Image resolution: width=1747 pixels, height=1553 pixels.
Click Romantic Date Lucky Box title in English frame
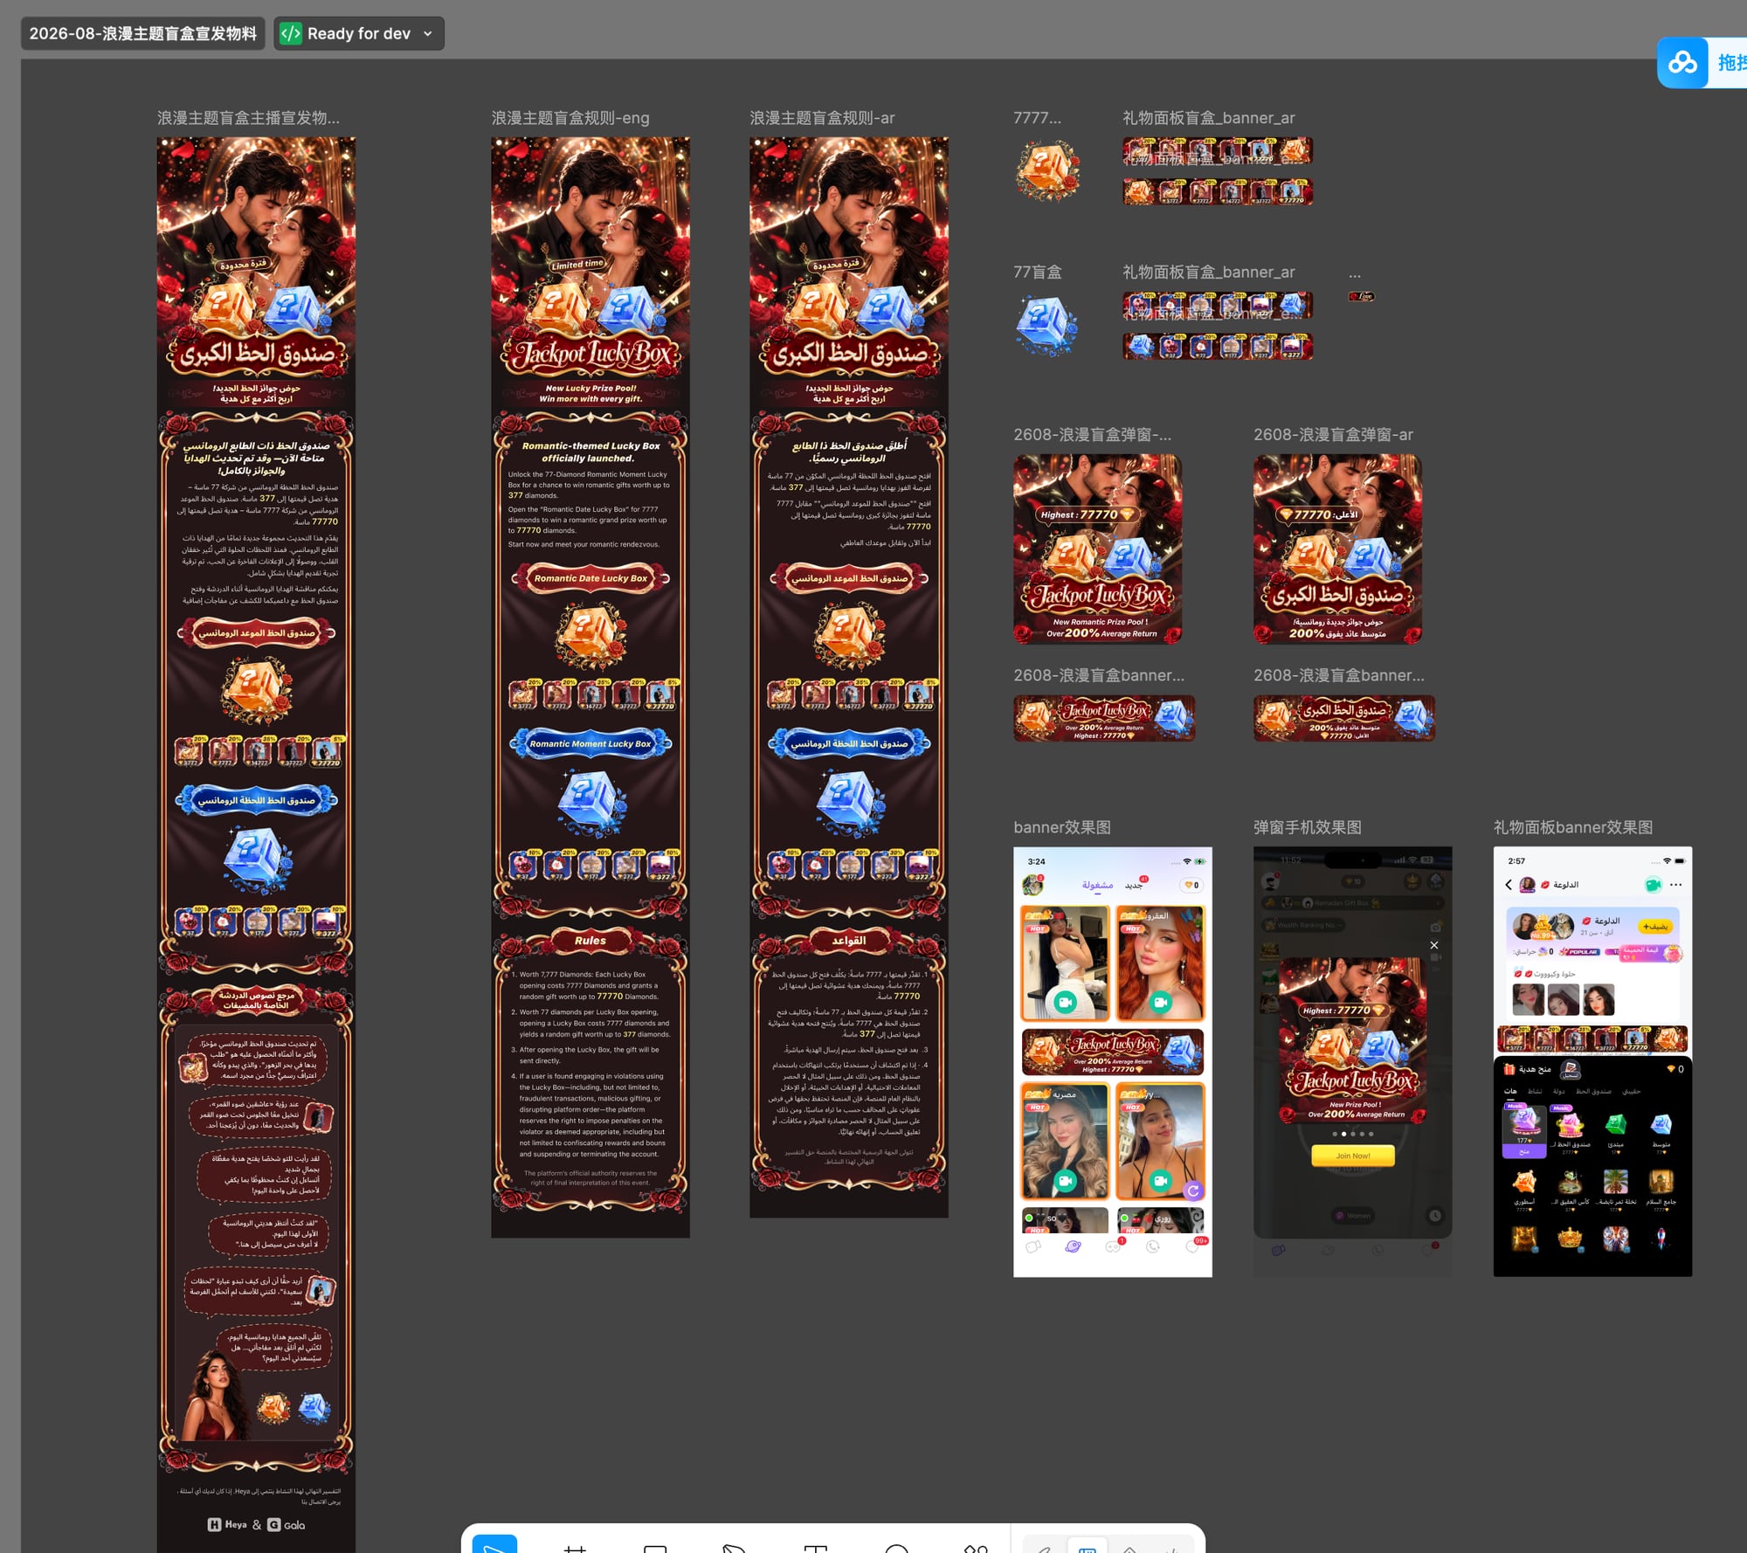[x=590, y=578]
